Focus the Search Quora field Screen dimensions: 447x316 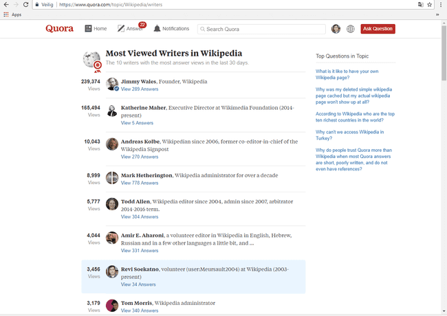(x=261, y=29)
